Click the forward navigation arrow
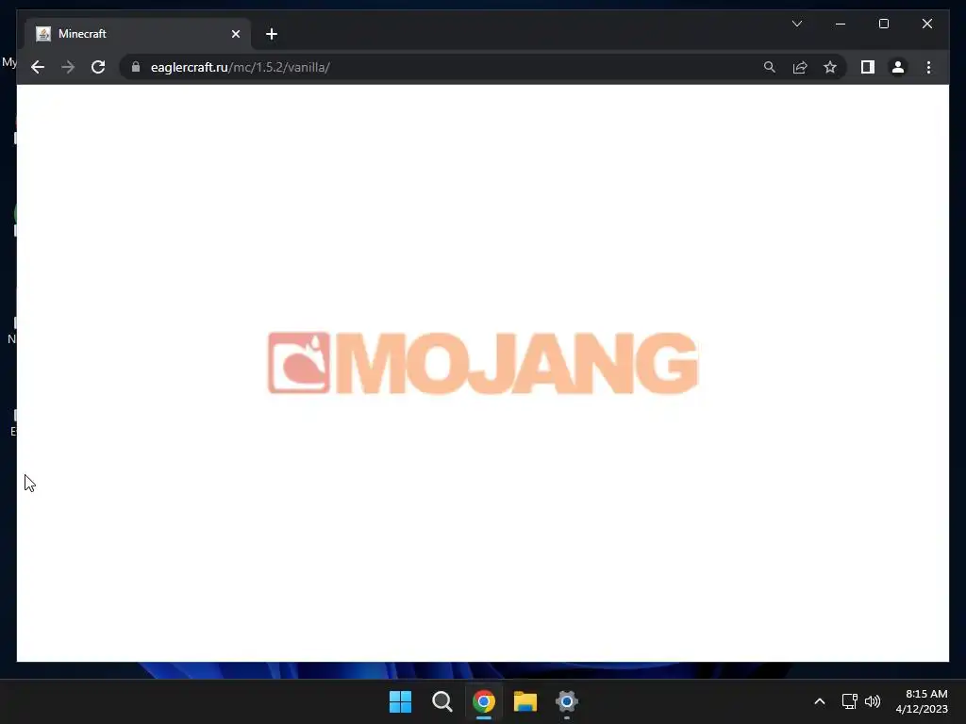 (x=68, y=67)
